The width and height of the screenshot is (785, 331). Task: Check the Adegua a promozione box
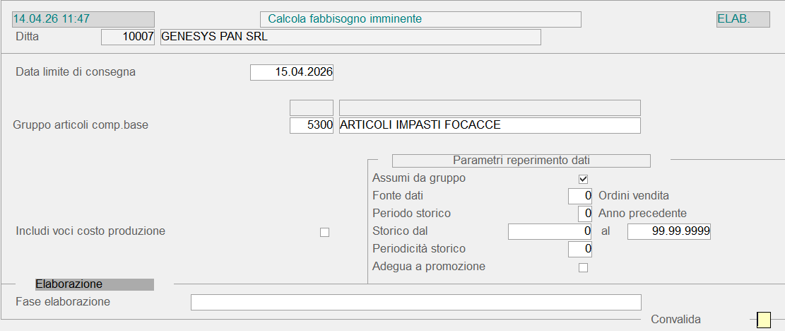[x=583, y=267]
